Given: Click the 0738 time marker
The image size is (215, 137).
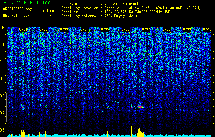Looking at the screenshot, I should click(x=166, y=29).
